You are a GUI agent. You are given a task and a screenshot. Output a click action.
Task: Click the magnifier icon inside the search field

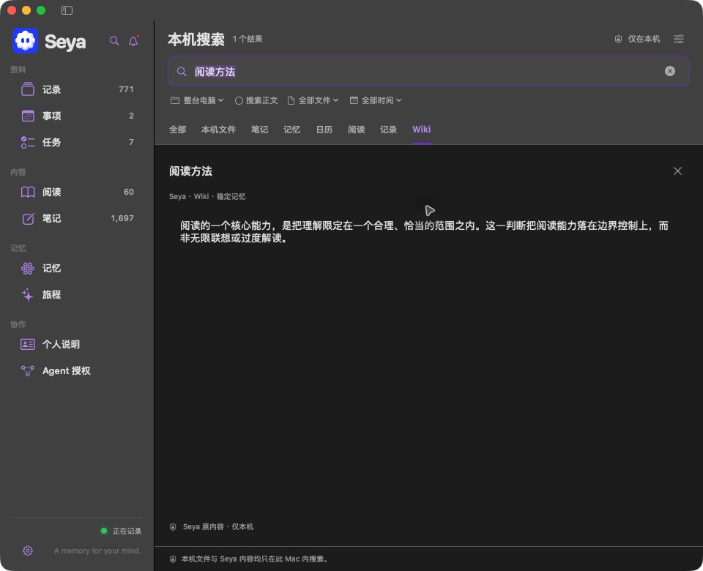coord(182,72)
